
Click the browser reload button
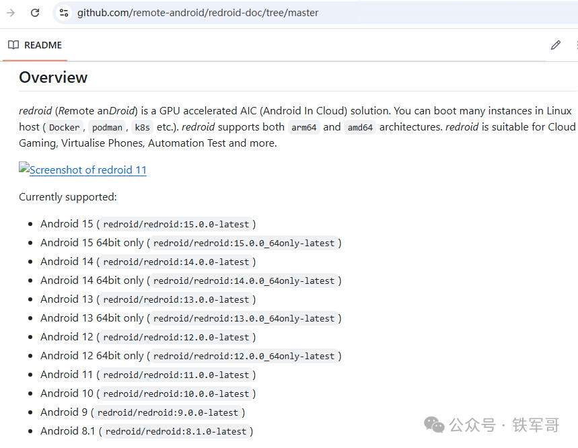click(x=35, y=13)
